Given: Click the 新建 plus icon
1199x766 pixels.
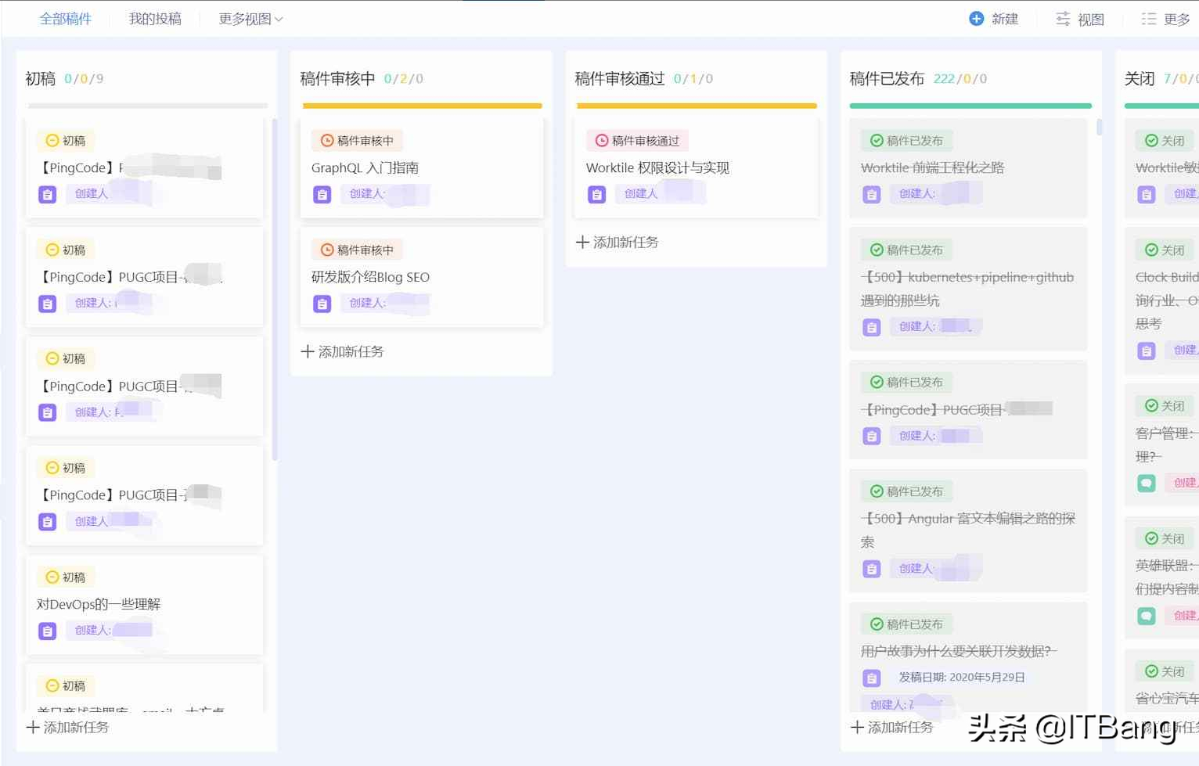Looking at the screenshot, I should click(x=976, y=19).
